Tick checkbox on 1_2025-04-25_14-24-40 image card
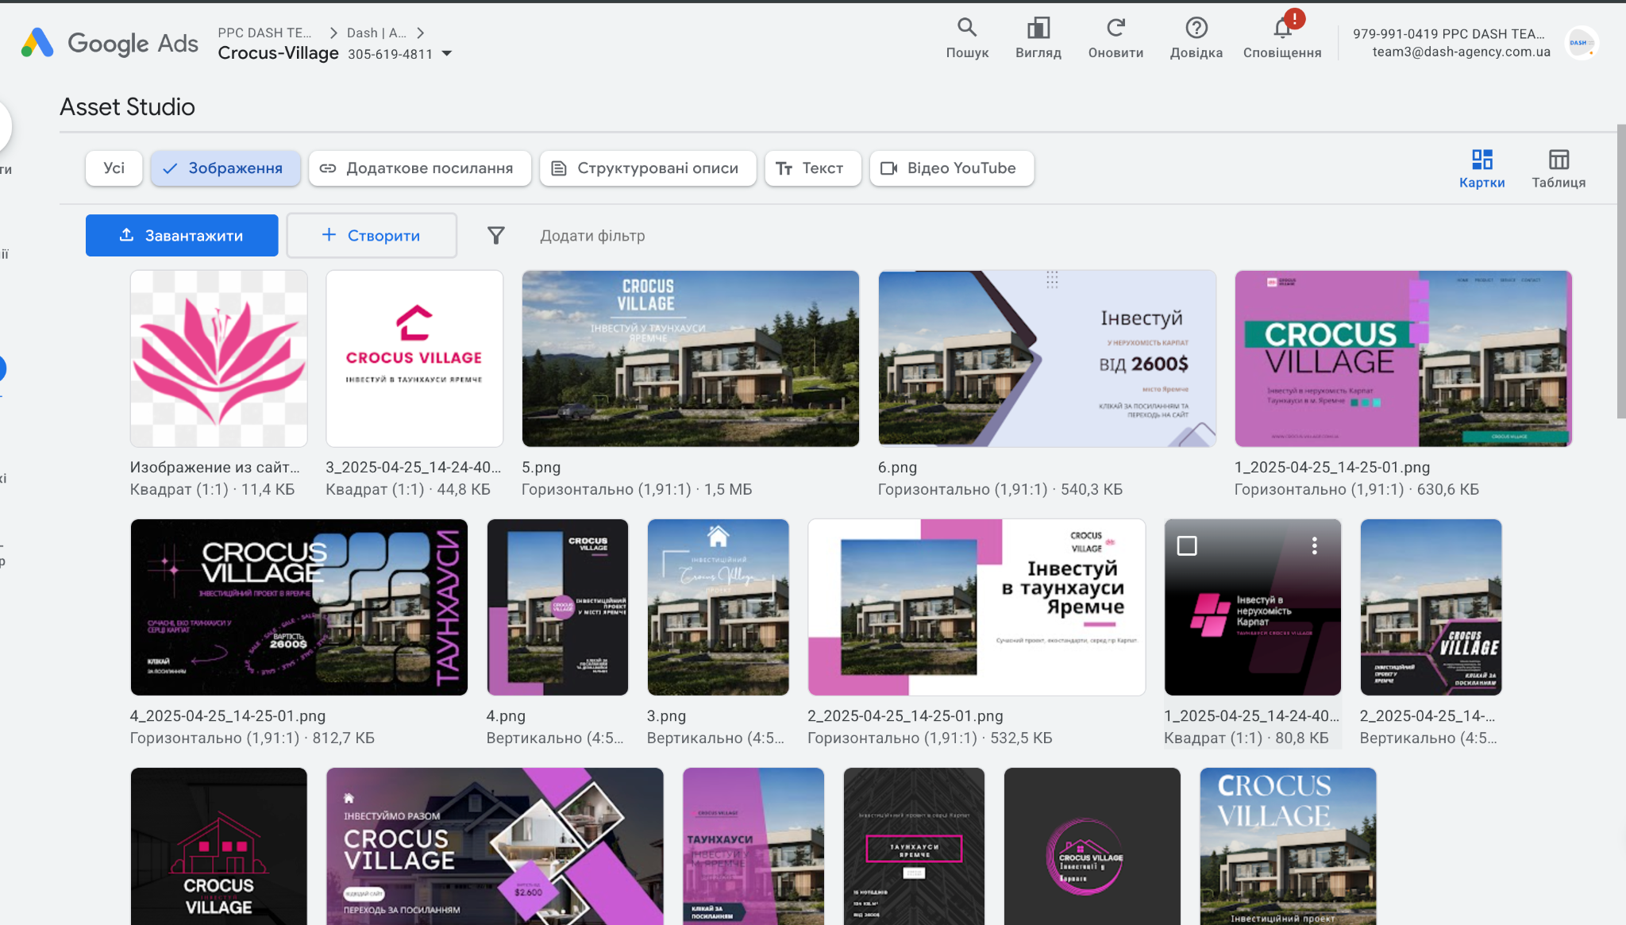Screen dimensions: 1626x925 [1187, 545]
